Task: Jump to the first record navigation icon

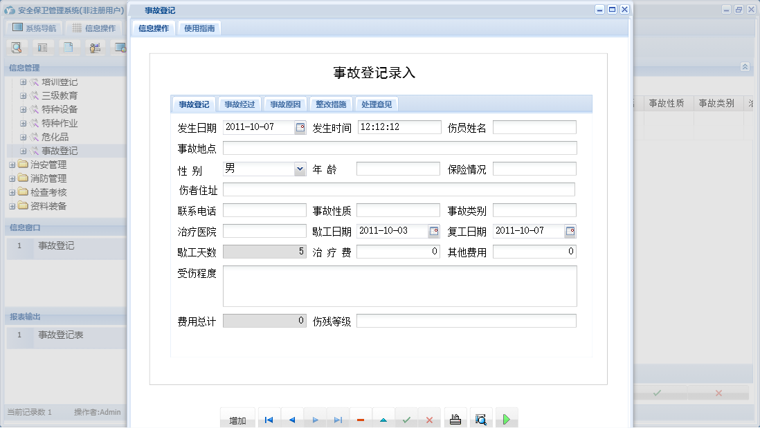Action: 269,418
